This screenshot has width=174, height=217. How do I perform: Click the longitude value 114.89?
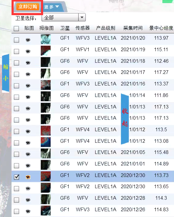coord(161,164)
